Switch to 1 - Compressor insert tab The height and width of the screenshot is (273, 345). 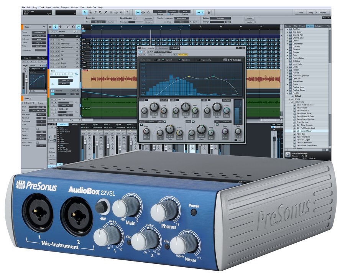tap(162, 48)
